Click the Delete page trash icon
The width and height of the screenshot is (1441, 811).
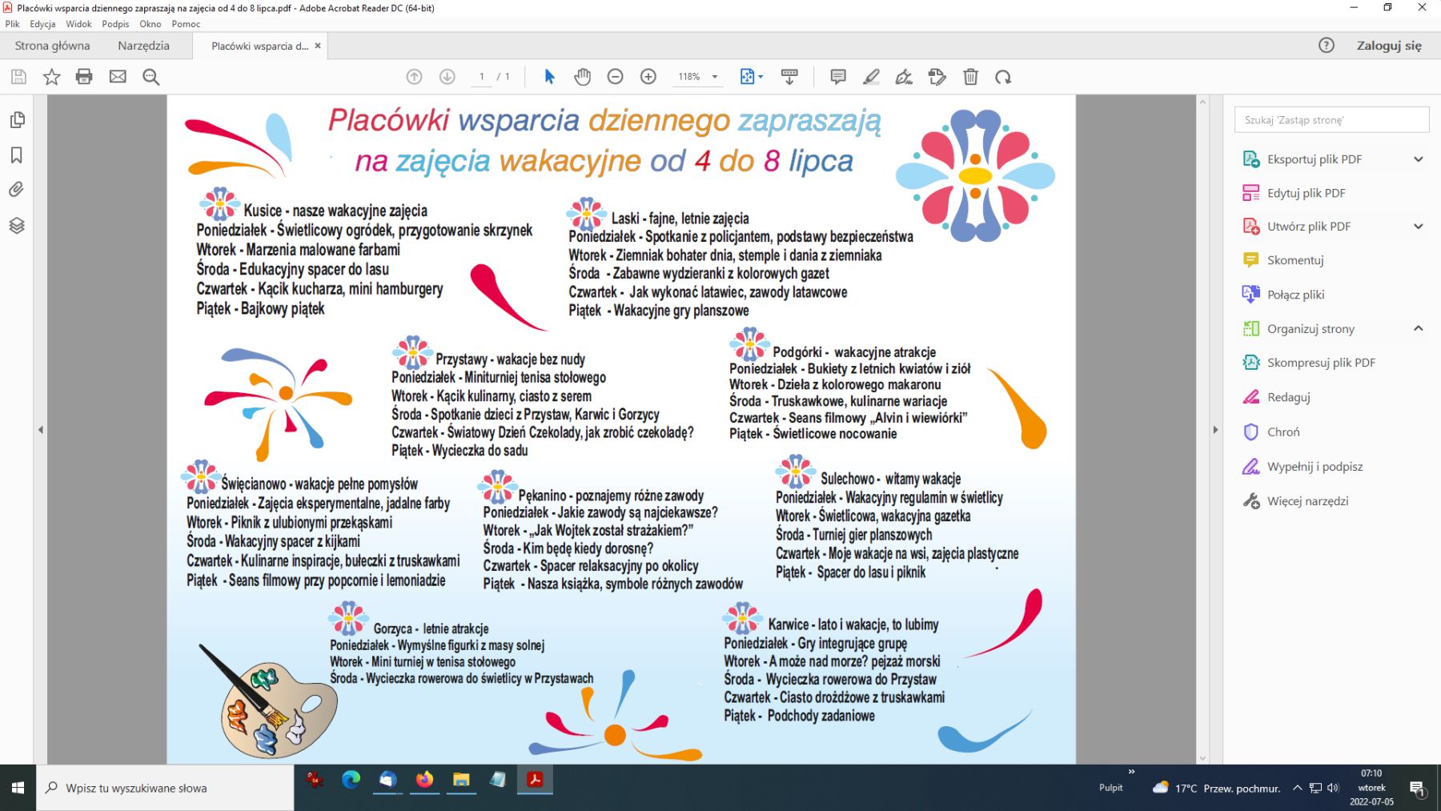point(970,77)
